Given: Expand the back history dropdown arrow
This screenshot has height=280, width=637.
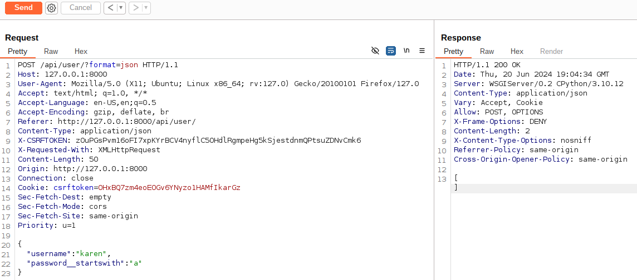Looking at the screenshot, I should point(121,8).
